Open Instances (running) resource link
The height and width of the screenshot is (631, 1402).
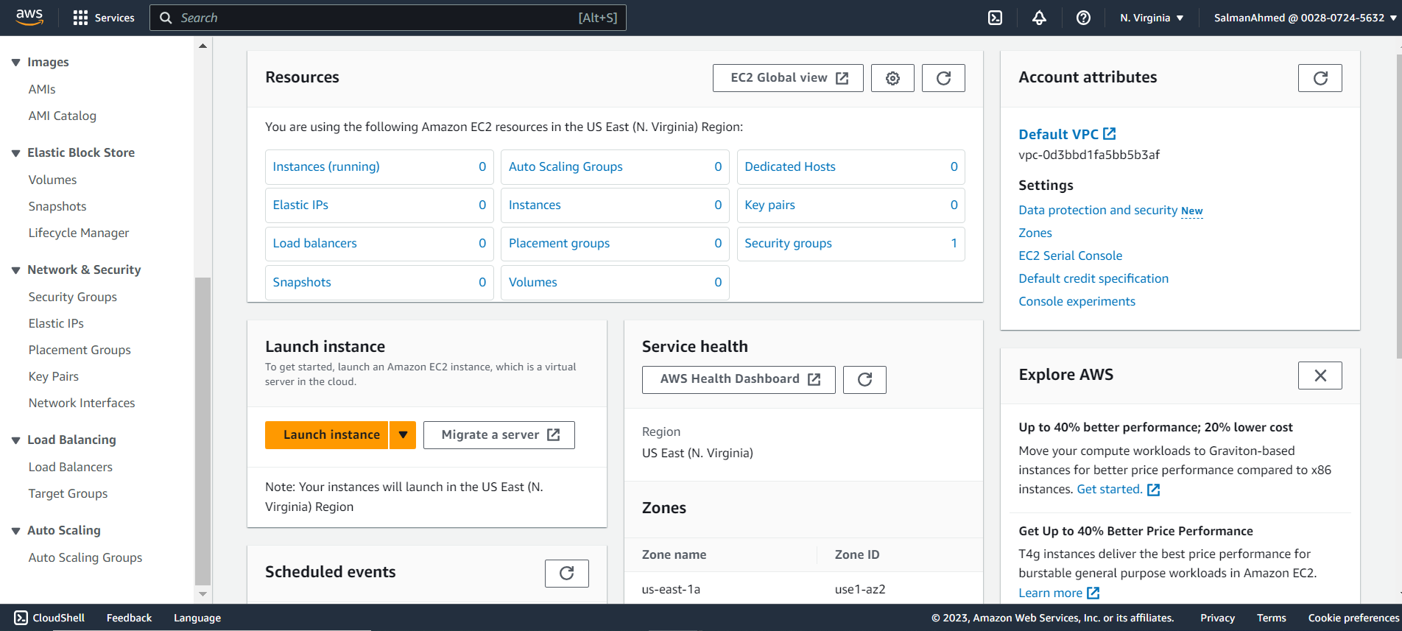pyautogui.click(x=326, y=166)
